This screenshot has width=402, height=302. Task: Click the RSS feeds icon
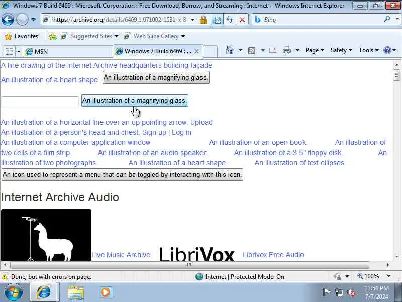pyautogui.click(x=252, y=51)
